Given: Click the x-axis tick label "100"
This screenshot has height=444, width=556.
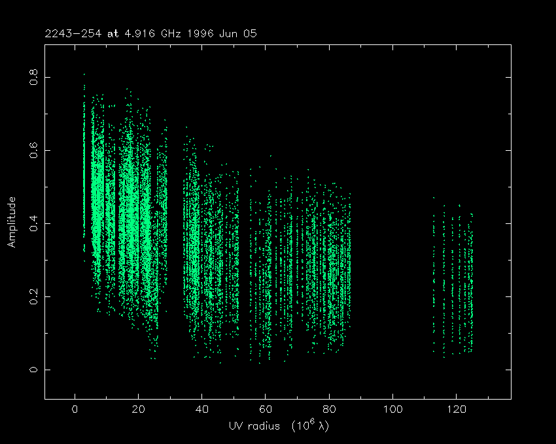Looking at the screenshot, I should point(392,411).
